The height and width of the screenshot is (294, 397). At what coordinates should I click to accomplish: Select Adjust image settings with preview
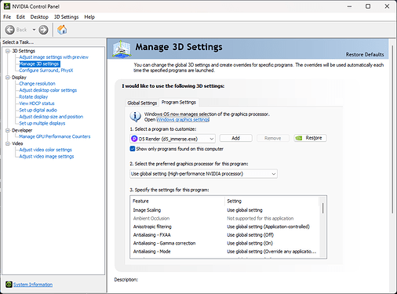[x=53, y=57]
